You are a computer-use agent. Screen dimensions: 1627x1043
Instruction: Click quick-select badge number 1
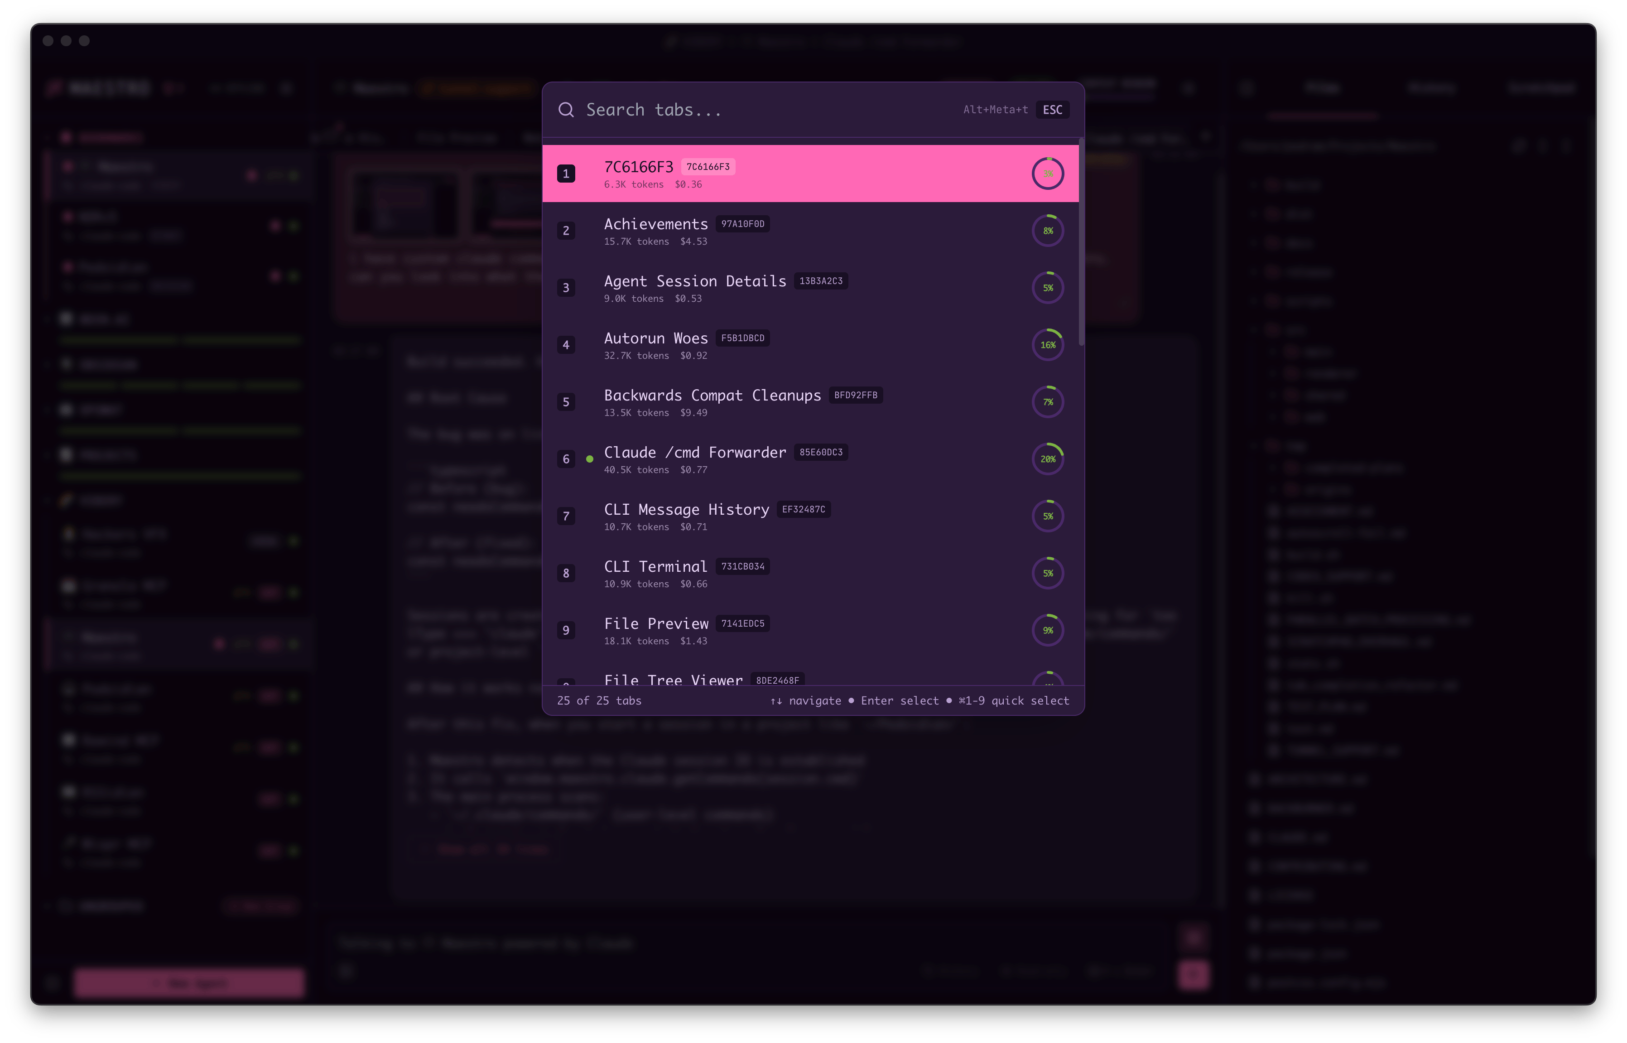click(566, 174)
